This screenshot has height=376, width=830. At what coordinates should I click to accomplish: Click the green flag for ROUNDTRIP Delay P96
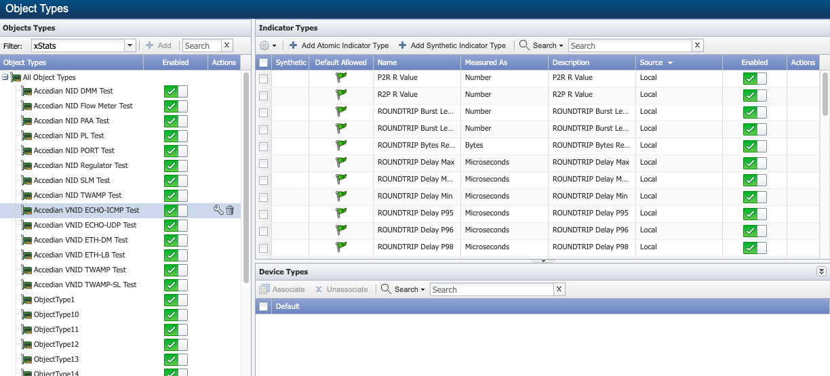(341, 230)
